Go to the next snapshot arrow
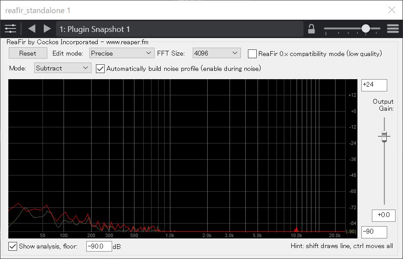 point(47,29)
